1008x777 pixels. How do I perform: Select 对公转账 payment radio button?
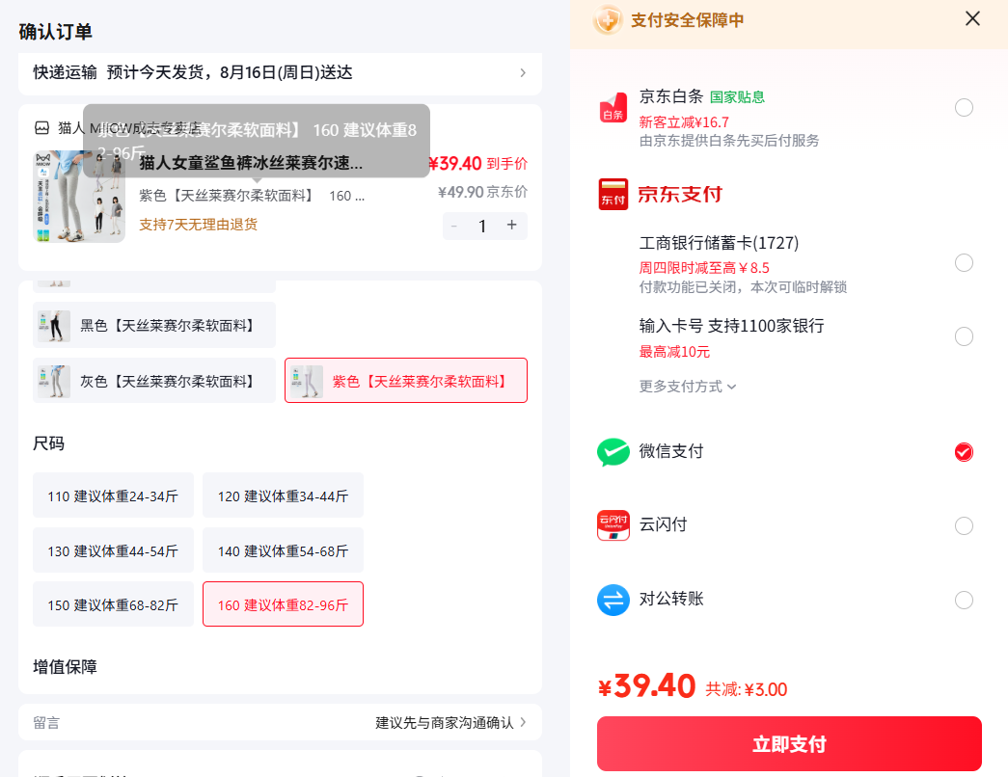tap(964, 600)
